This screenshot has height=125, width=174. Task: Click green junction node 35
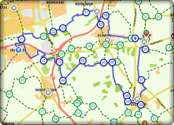click(43, 36)
